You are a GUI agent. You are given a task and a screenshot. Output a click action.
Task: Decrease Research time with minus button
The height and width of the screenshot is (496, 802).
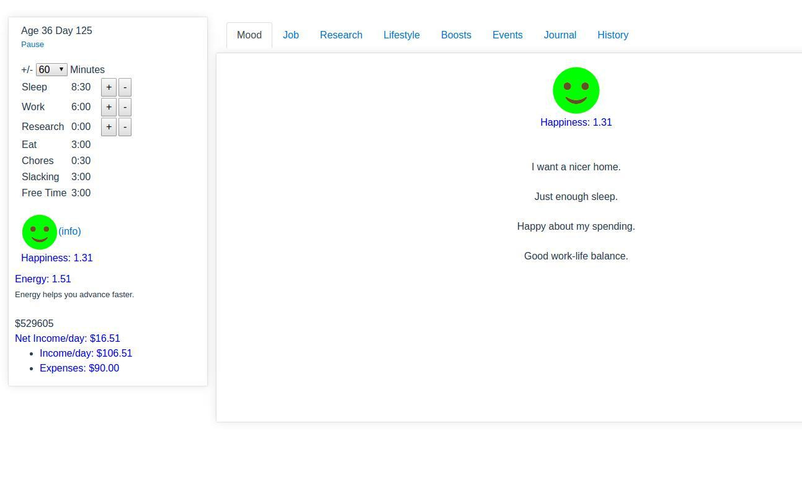[125, 127]
